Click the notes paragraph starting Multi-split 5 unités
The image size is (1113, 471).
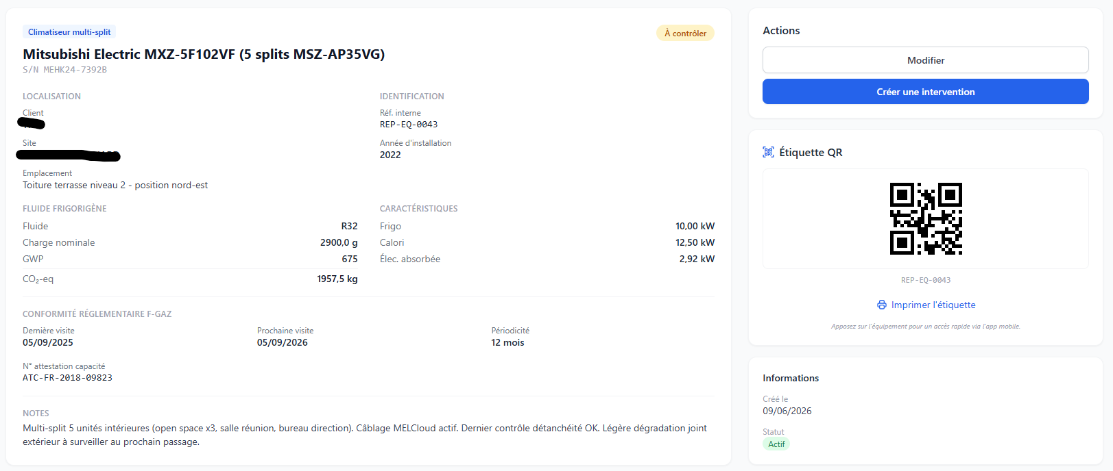[365, 435]
